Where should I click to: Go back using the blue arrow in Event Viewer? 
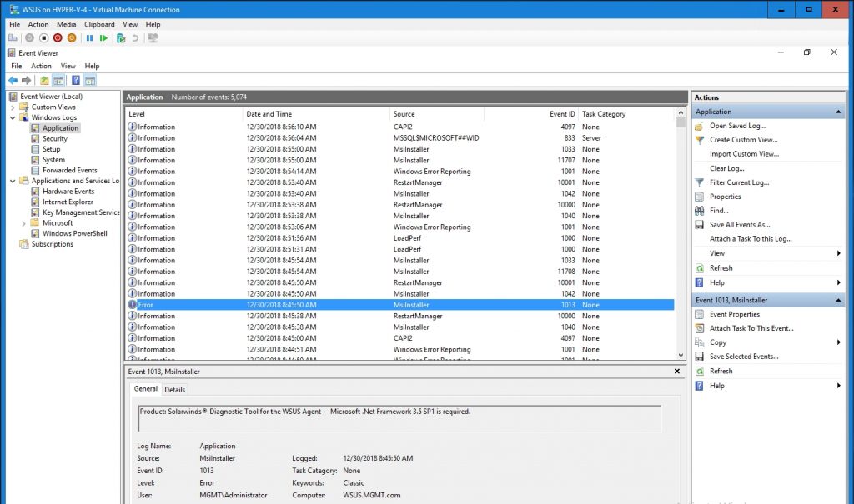13,81
